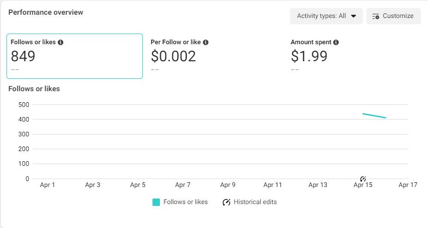Toggle Follows or likes legend label
The image size is (427, 228).
coord(186,202)
